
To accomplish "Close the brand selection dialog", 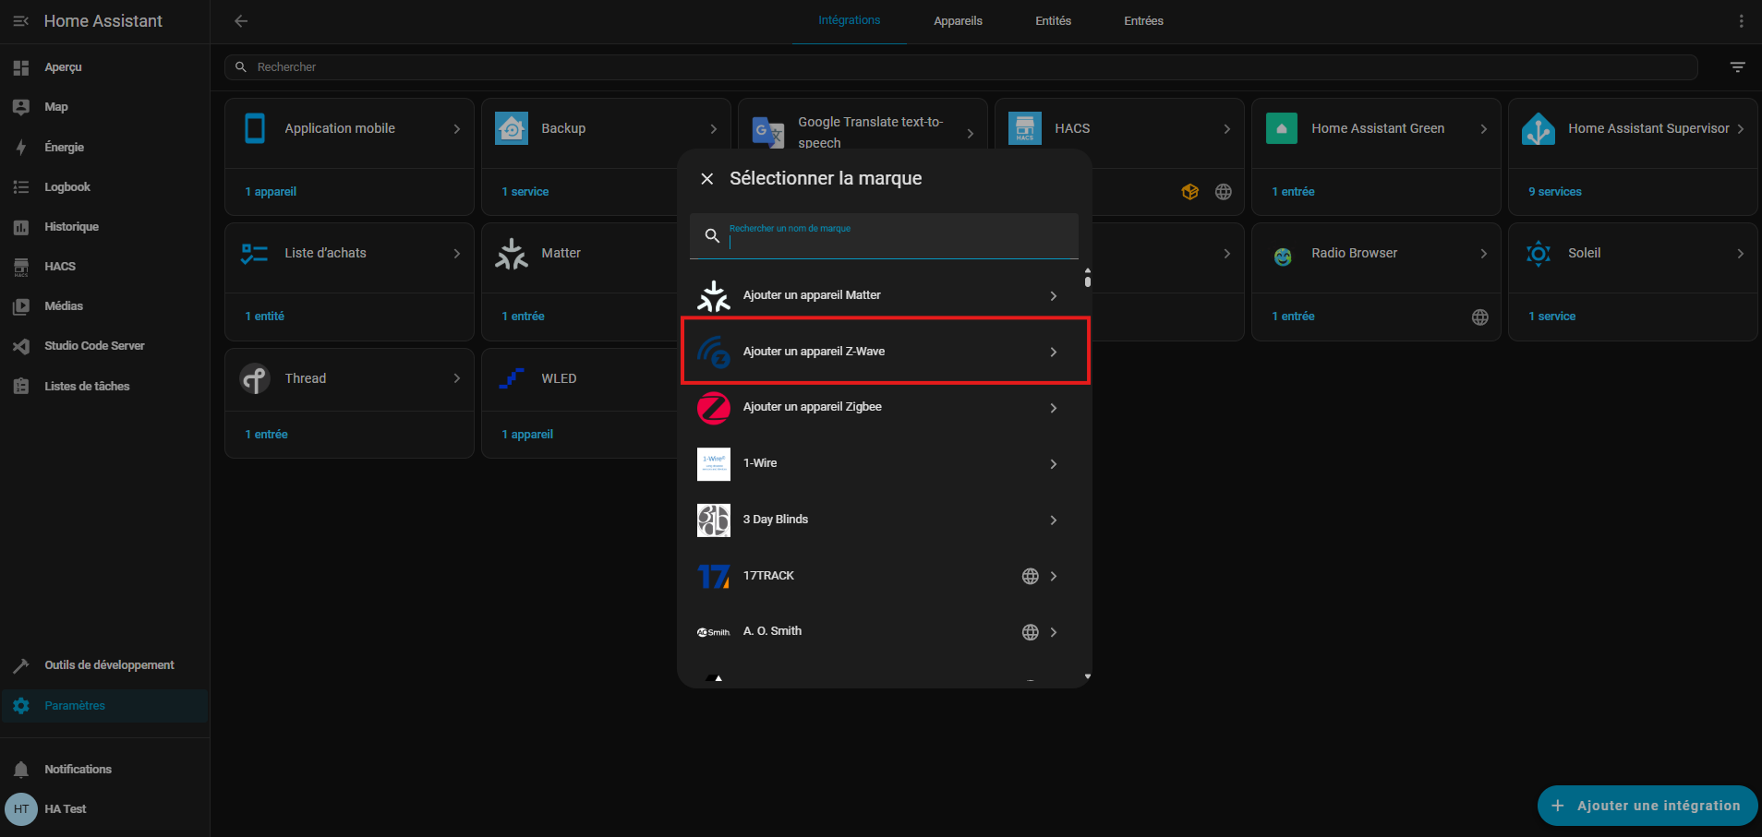I will click(x=707, y=179).
